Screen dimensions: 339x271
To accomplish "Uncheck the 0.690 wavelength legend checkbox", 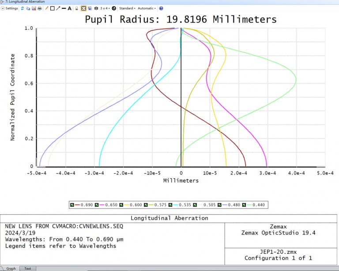I will click(x=72, y=205).
